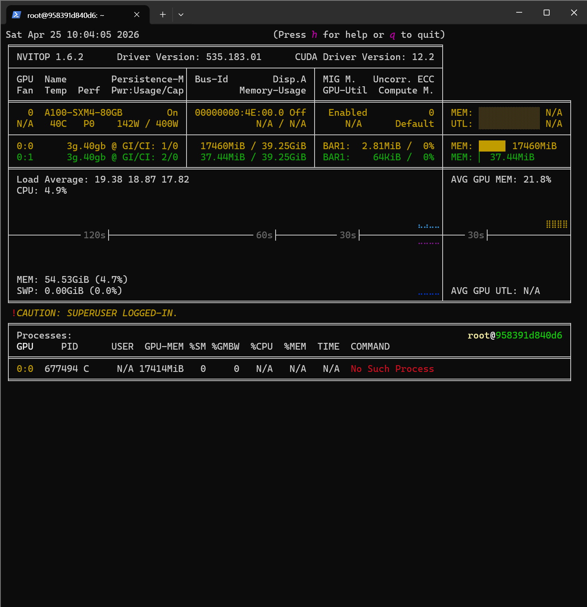Click the 'AVG GPU UTL: N/A' label
This screenshot has height=607, width=587.
(496, 291)
